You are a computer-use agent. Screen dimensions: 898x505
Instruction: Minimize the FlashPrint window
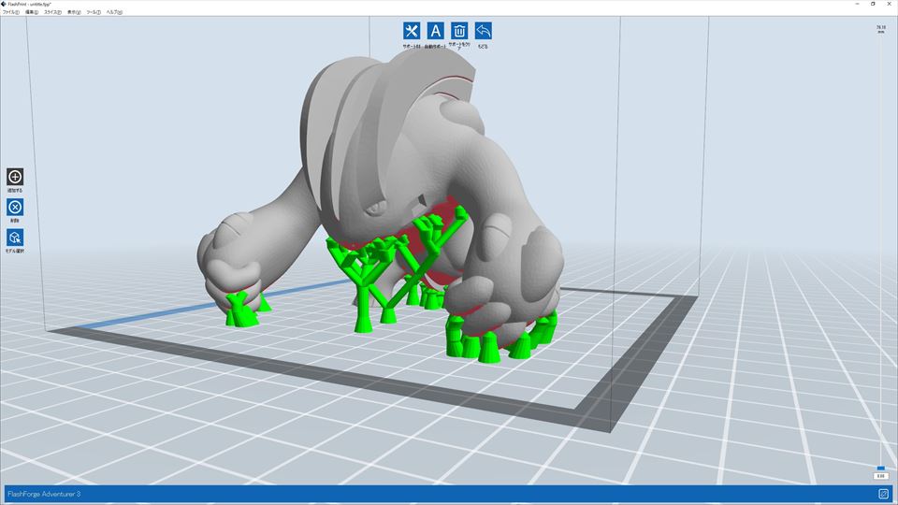tap(858, 4)
